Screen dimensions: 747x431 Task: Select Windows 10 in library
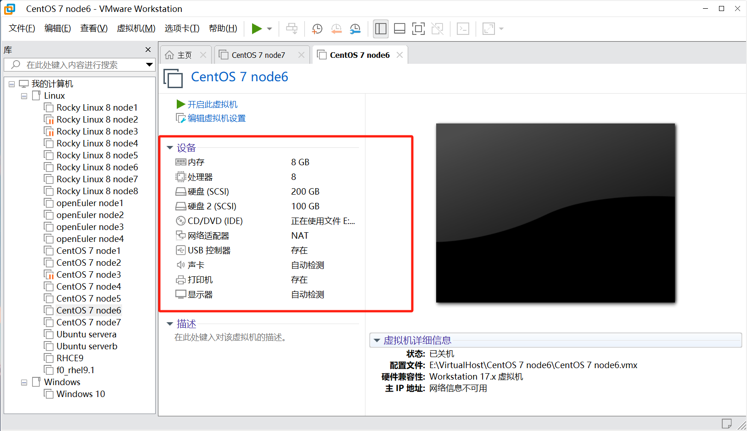point(81,394)
